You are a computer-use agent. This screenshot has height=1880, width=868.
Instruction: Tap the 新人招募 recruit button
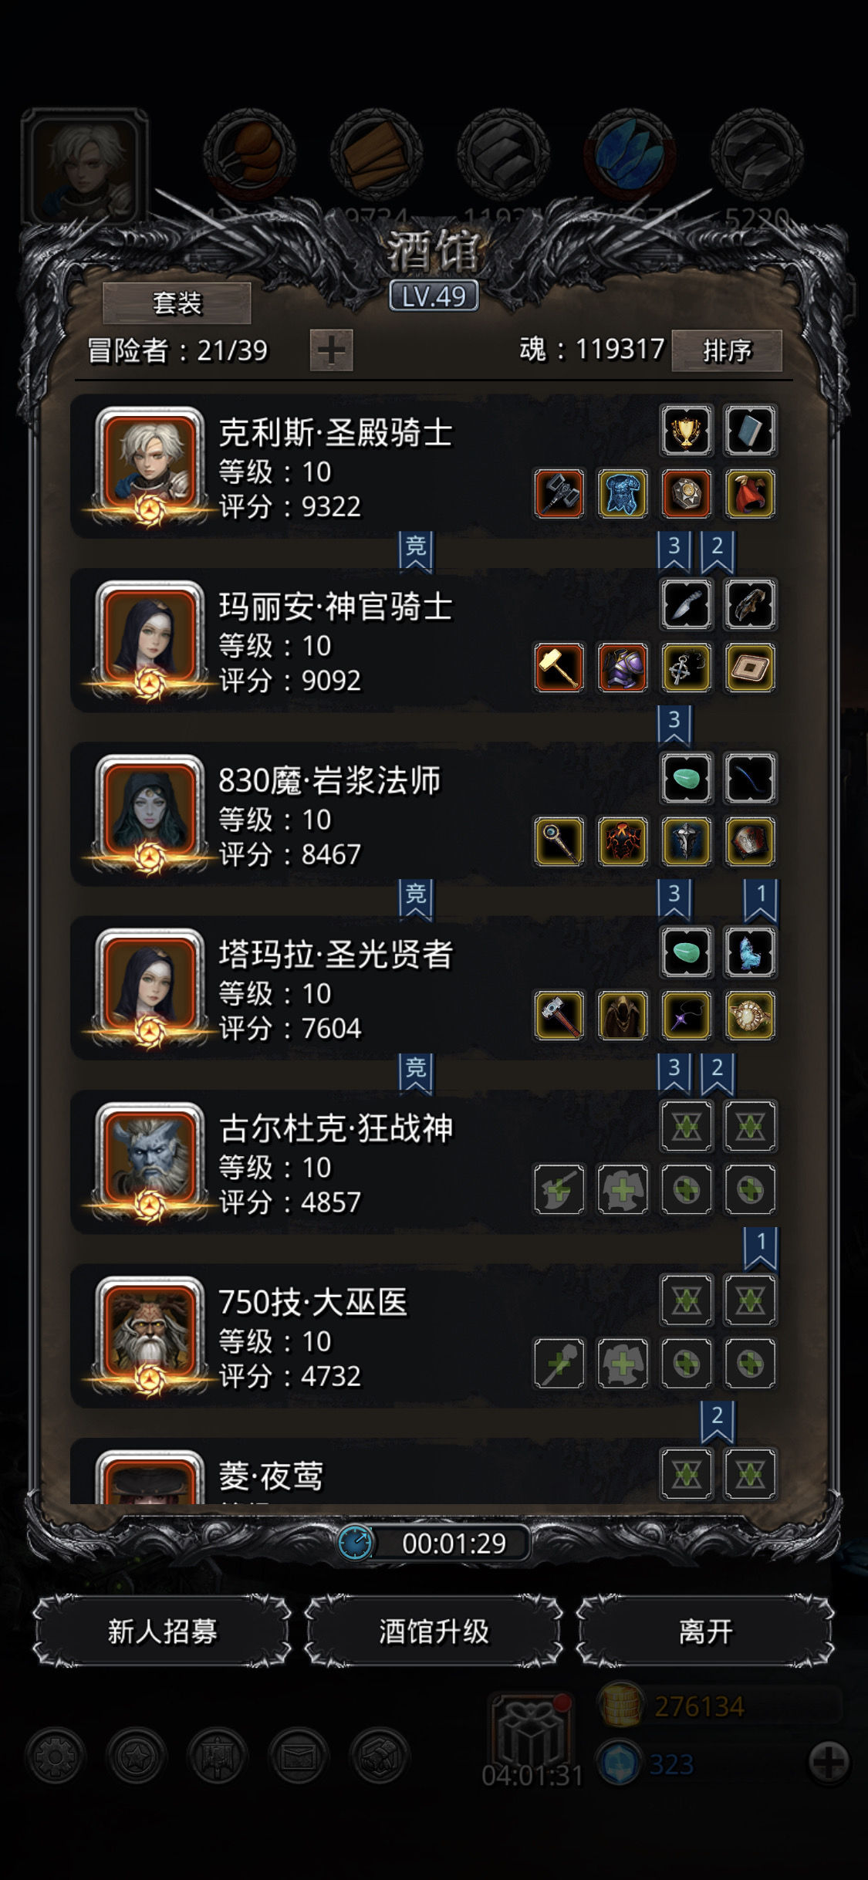(x=163, y=1631)
